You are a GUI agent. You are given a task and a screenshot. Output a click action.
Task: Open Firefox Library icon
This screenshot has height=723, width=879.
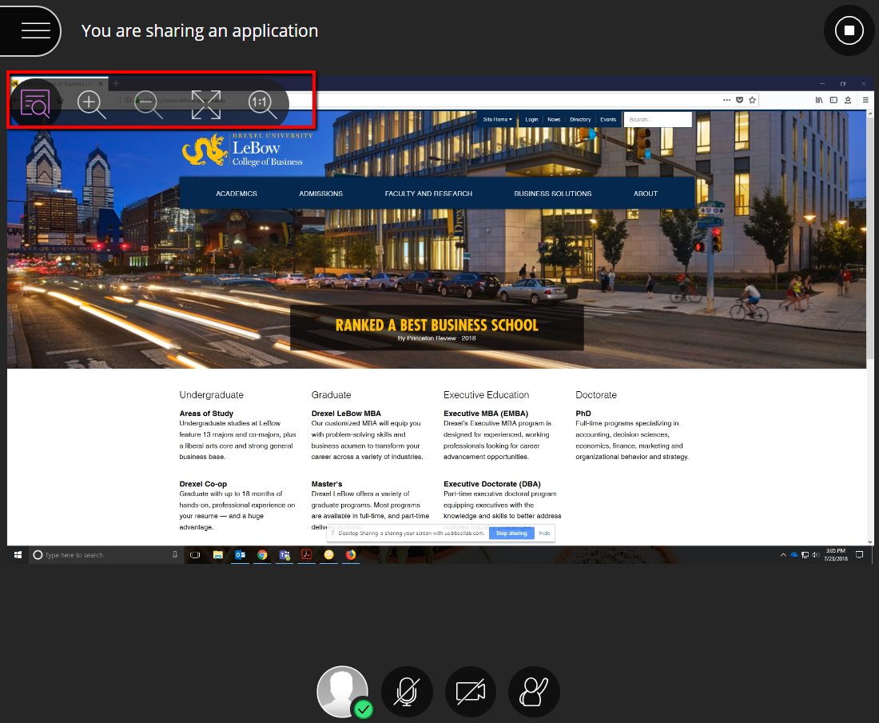(x=819, y=100)
